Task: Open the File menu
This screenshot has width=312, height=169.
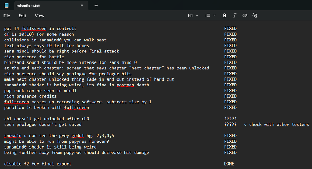Action: coord(7,16)
